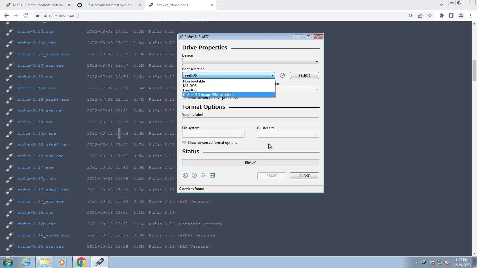Download rufus-3.17_arm.exe
This screenshot has width=477, height=268.
41,201
